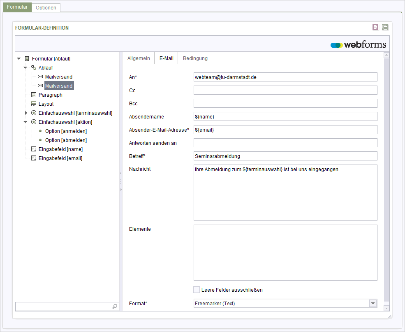Open the Bedingung tab
405x332 pixels.
195,58
